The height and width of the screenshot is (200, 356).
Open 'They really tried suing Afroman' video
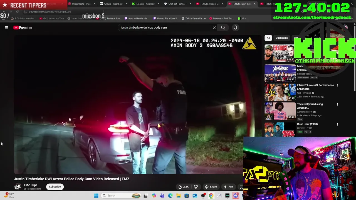click(x=310, y=106)
